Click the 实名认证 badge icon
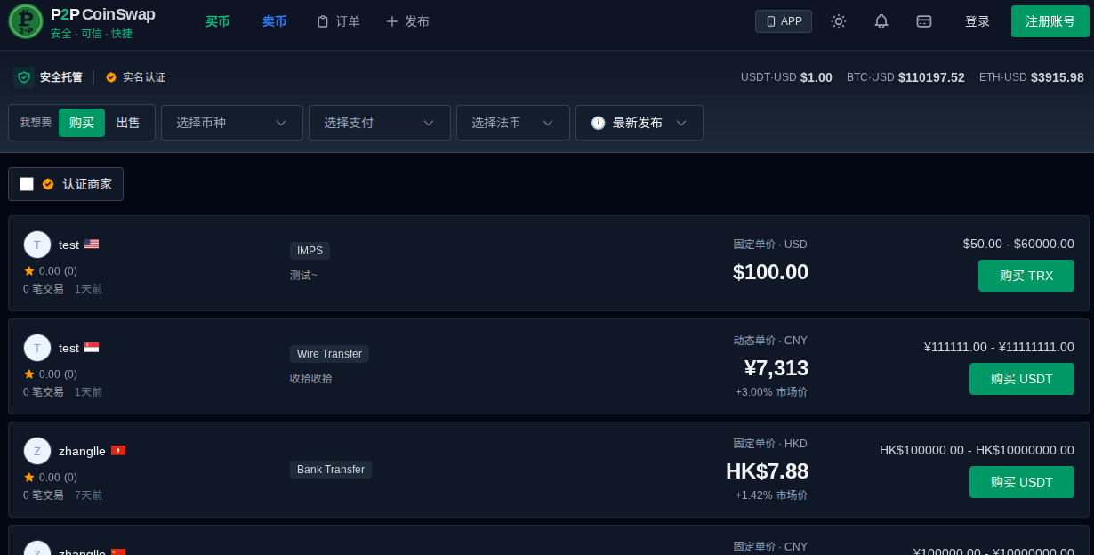The width and height of the screenshot is (1094, 555). click(110, 77)
